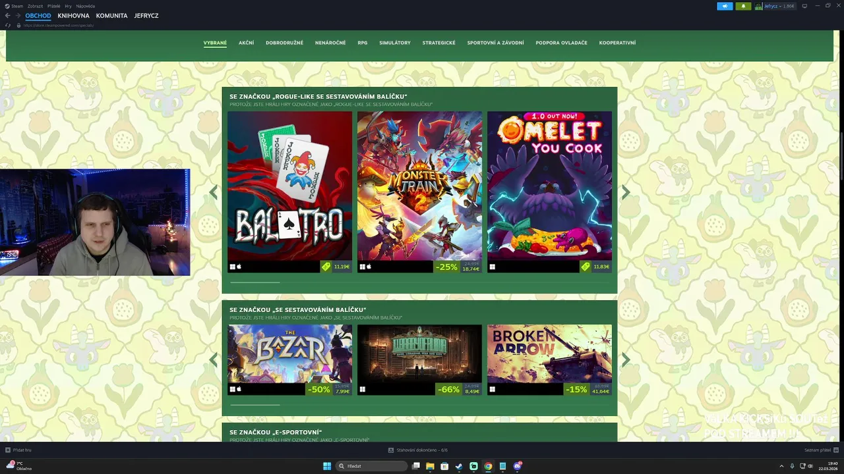Viewport: 844px width, 474px height.
Task: Click The Bazaar's -50% discount badge
Action: point(319,389)
